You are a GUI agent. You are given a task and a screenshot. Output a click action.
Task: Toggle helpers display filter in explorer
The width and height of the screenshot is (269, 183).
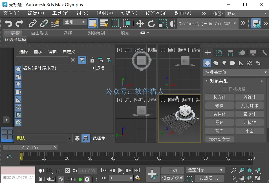18,100
